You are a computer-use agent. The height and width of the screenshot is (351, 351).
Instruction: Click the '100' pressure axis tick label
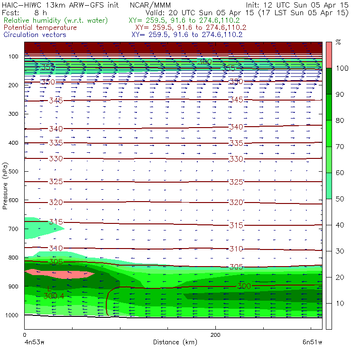[x=13, y=56]
